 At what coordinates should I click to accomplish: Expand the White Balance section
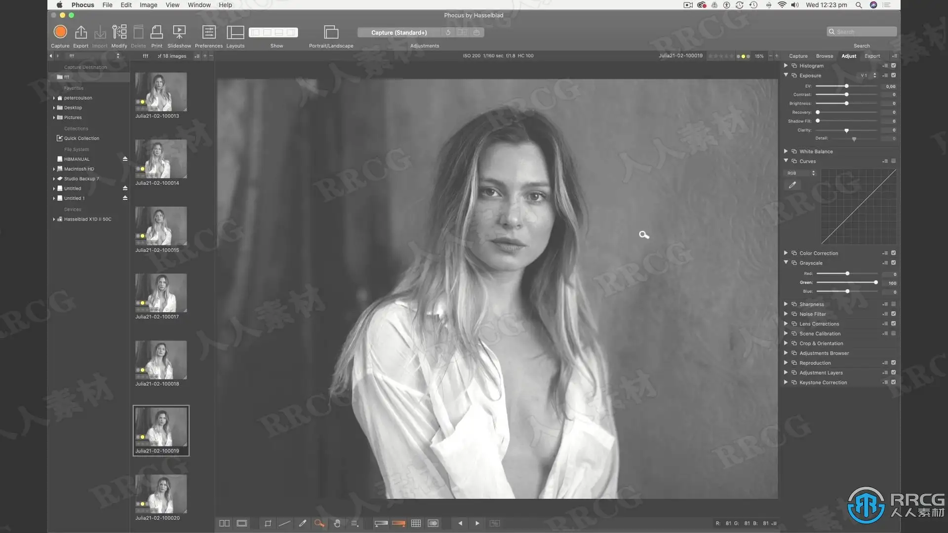coord(786,152)
